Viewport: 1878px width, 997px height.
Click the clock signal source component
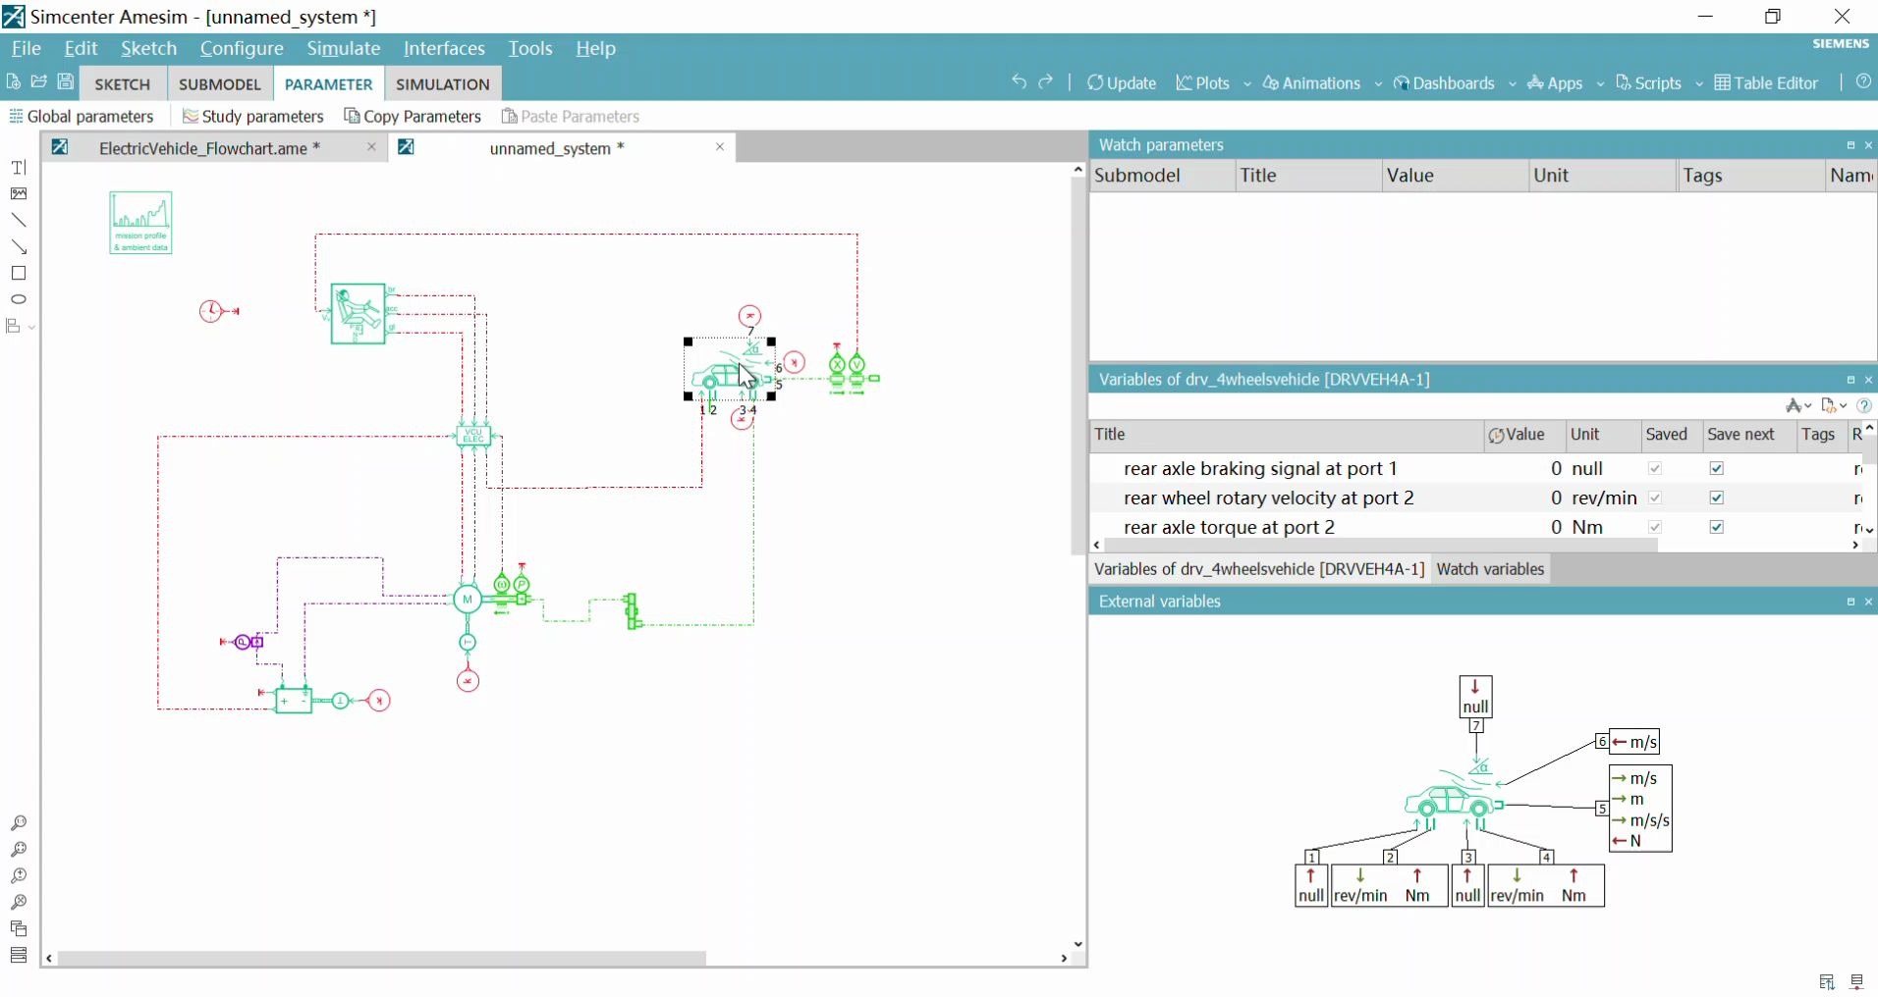(x=213, y=311)
